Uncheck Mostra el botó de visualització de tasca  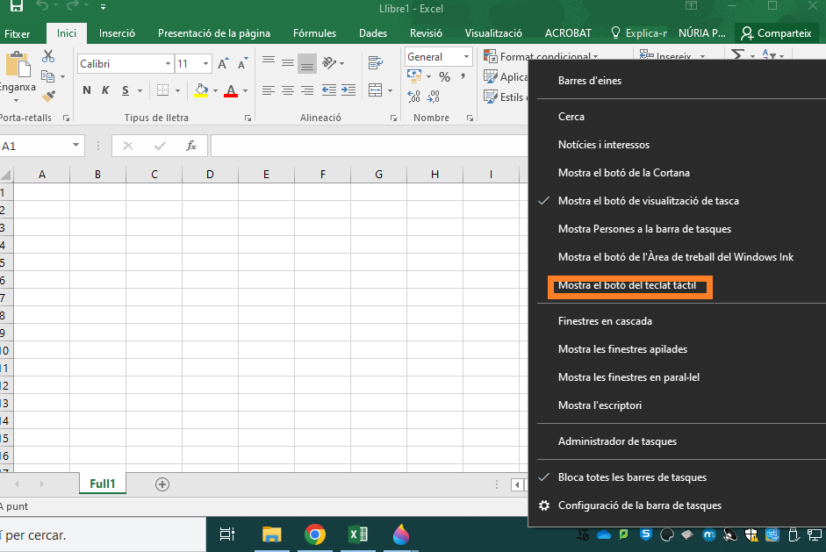pyautogui.click(x=648, y=201)
